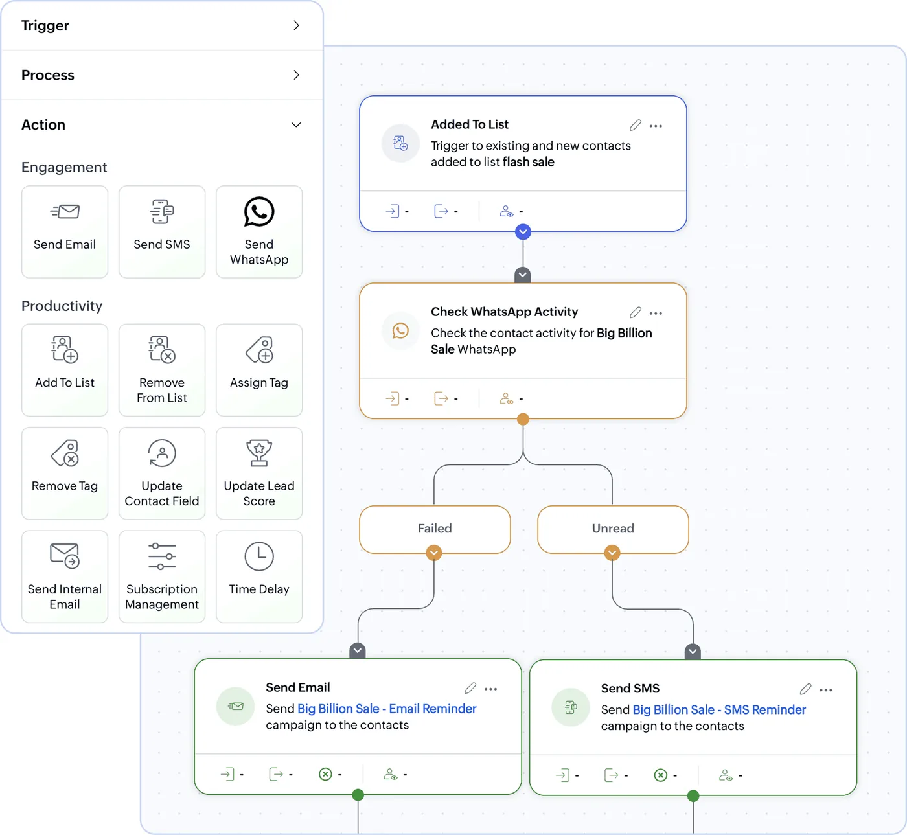
Task: Click the orange output connector of Check WhatsApp Activity
Action: (523, 419)
